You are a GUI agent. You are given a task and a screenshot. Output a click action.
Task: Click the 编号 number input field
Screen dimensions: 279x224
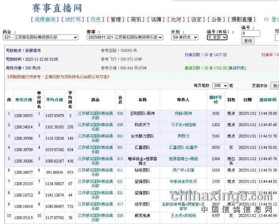coord(250,34)
